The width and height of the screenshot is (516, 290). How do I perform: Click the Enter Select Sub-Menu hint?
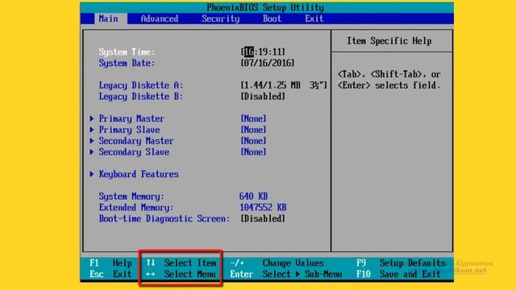click(x=286, y=274)
